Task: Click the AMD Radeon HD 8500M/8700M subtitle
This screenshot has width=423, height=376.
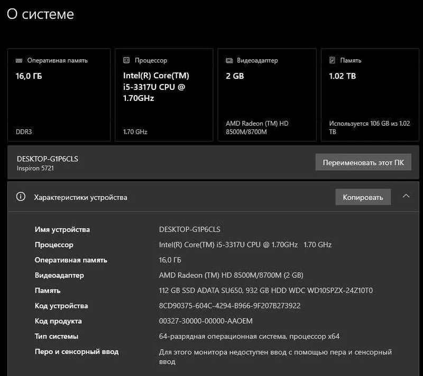Action: (257, 128)
